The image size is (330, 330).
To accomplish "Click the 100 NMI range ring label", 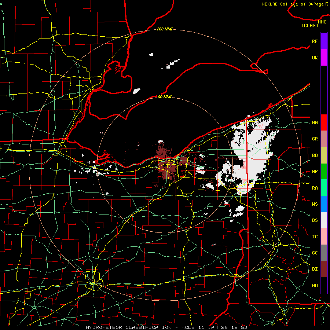I will tap(165, 29).
